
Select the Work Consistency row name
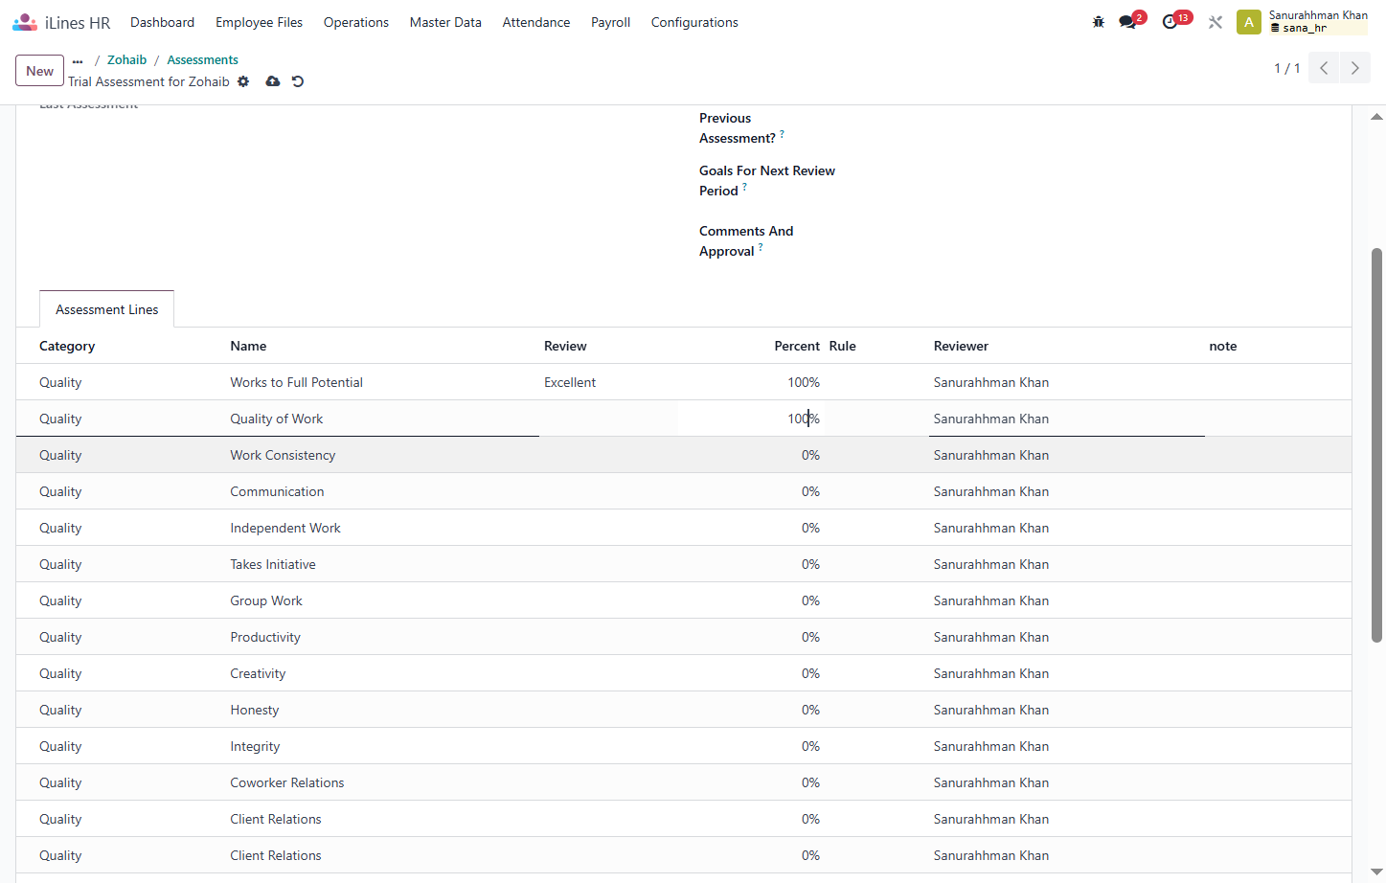(x=283, y=455)
